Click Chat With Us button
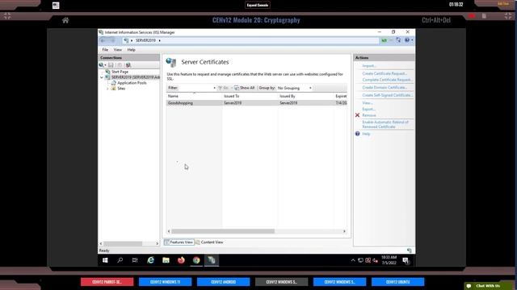 [488, 286]
